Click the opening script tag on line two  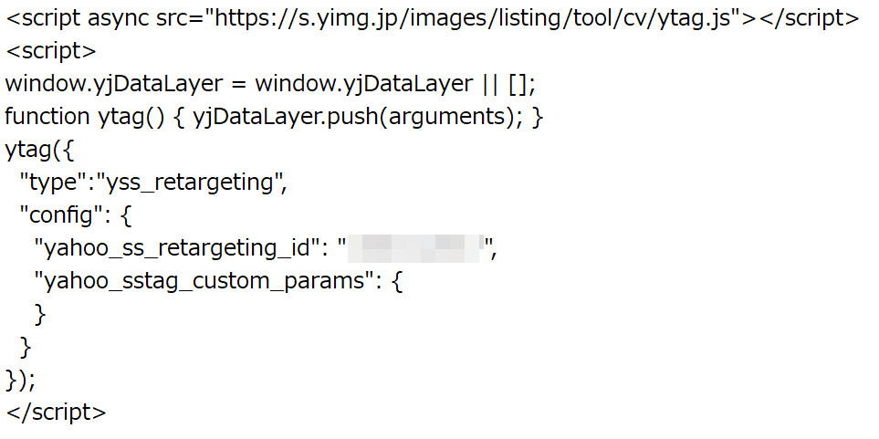[51, 52]
